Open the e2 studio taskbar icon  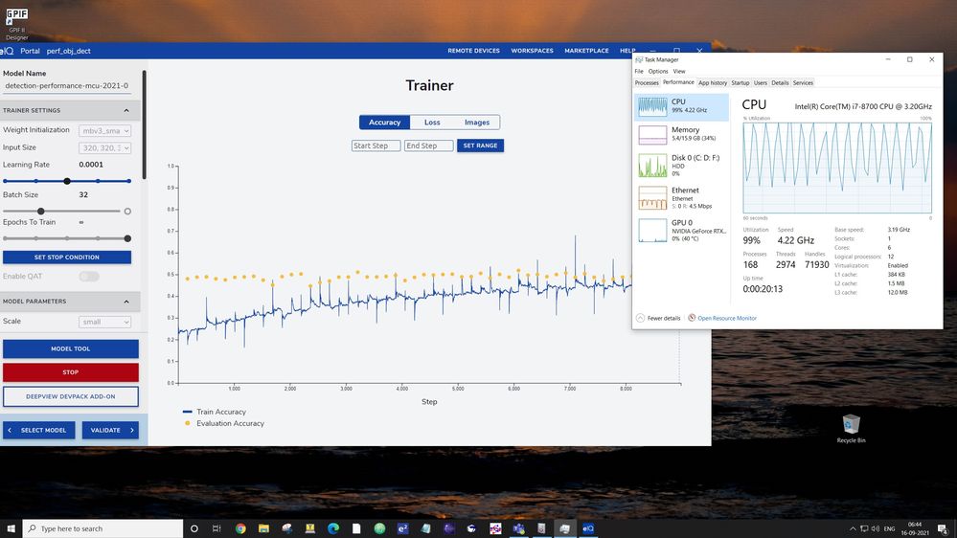[x=402, y=528]
